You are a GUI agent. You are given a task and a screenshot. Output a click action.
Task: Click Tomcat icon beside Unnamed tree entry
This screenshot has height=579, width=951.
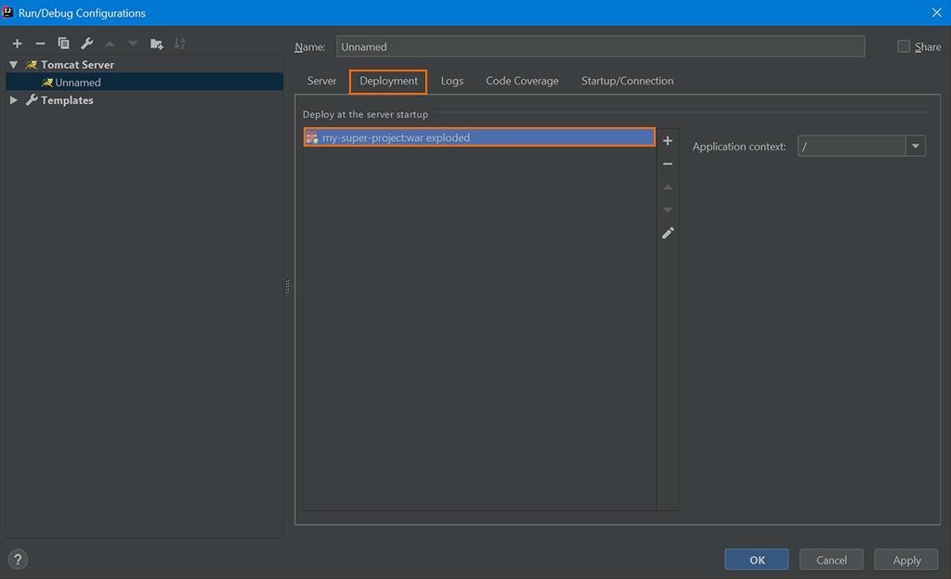[x=46, y=83]
